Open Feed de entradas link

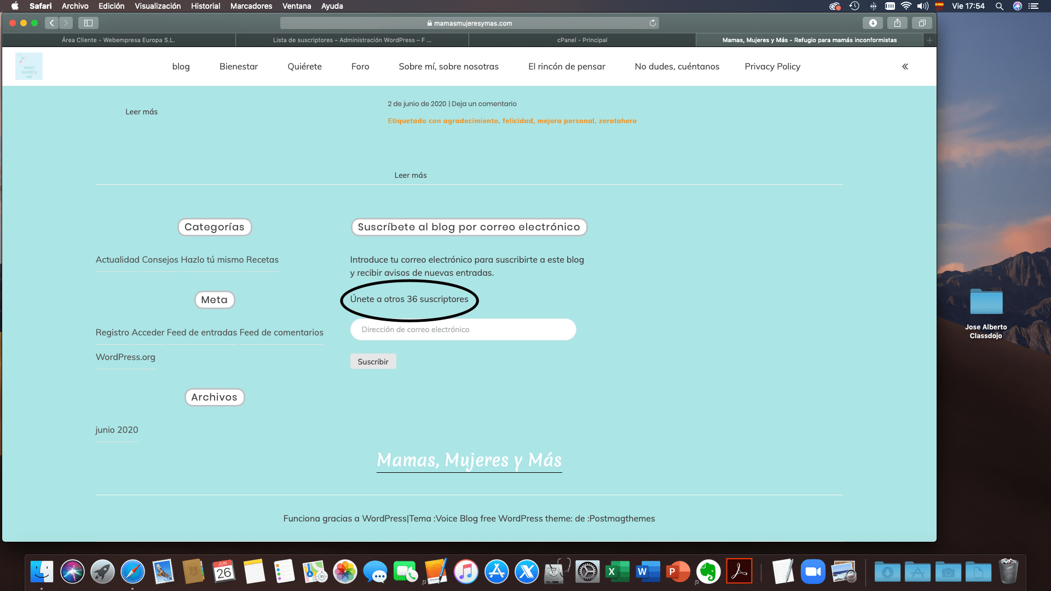(x=202, y=332)
